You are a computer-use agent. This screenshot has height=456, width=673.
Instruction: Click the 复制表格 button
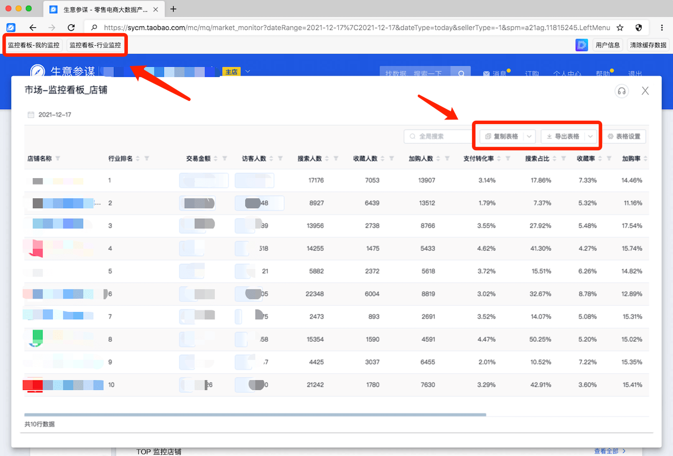(502, 136)
